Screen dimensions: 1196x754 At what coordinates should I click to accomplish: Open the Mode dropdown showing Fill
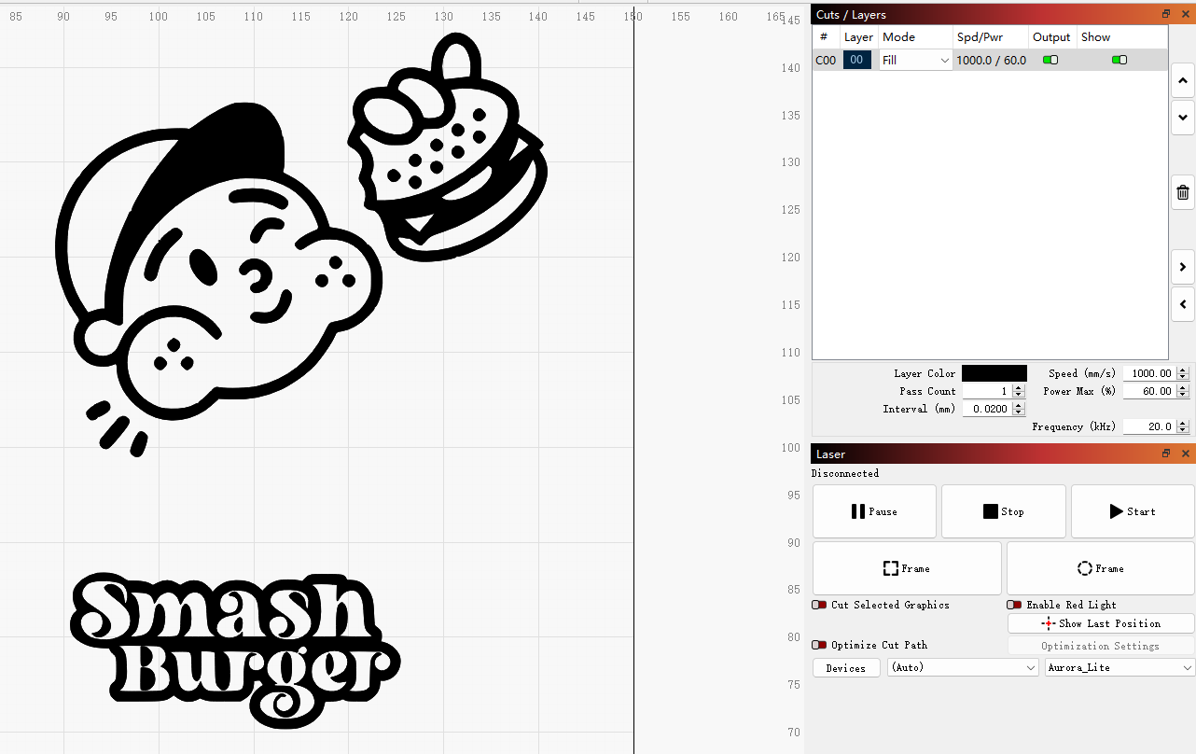pyautogui.click(x=915, y=60)
